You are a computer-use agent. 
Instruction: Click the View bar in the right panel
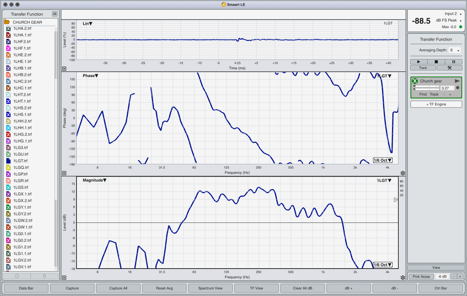(436, 268)
